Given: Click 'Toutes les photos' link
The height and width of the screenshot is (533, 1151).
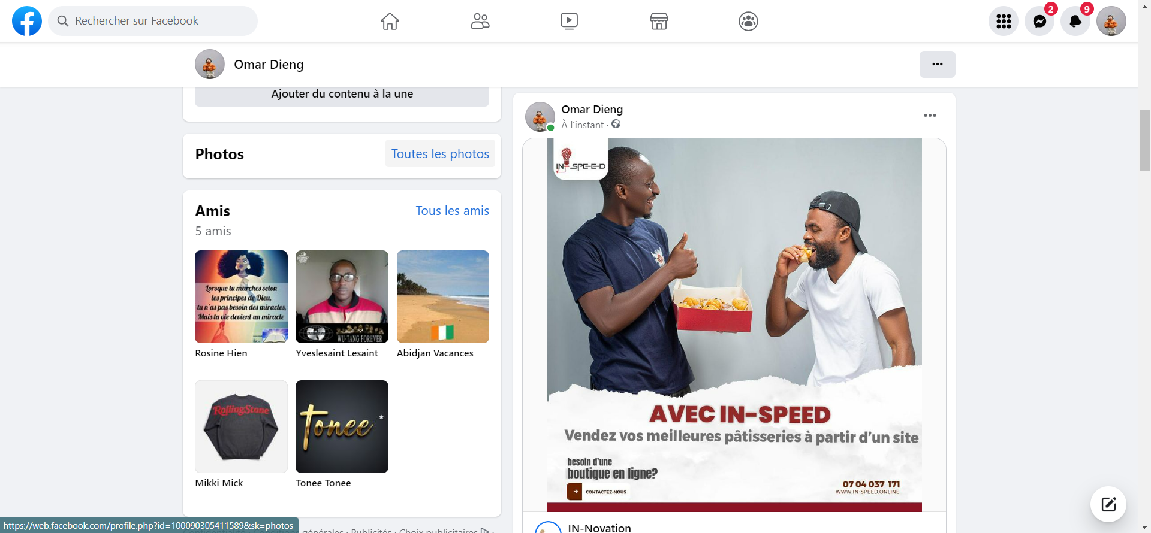Looking at the screenshot, I should coord(440,154).
